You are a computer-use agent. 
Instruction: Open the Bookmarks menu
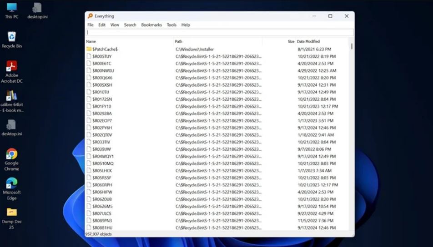click(151, 25)
